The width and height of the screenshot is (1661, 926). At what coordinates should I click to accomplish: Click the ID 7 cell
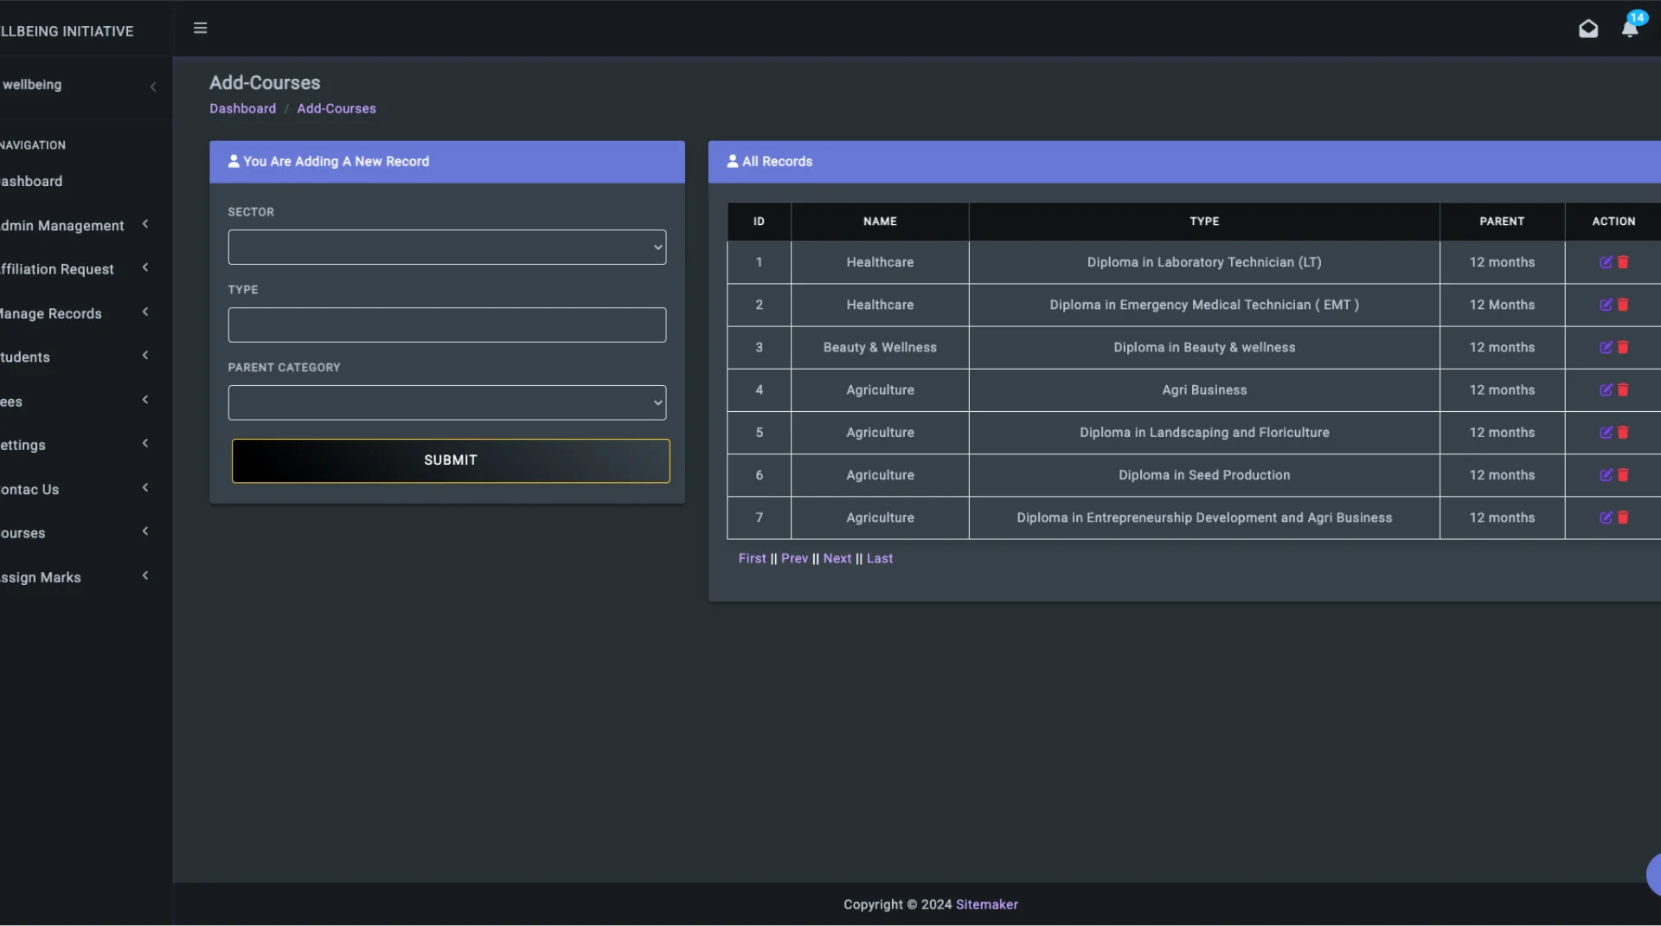759,518
